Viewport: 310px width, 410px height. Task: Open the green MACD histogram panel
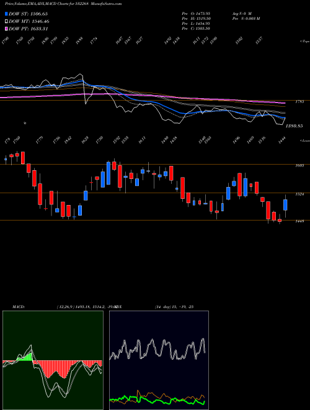[x=53, y=360]
